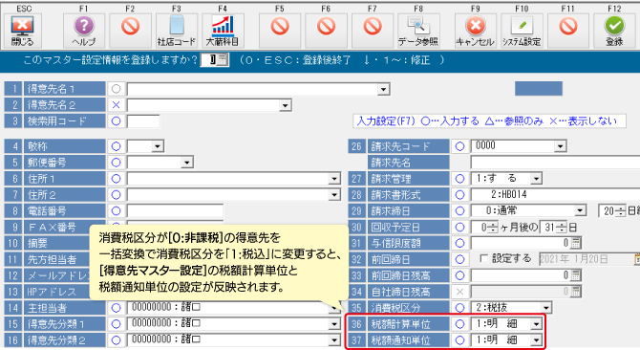Click the キャンセル F9 icon
The height and width of the screenshot is (350, 640).
pos(476,31)
